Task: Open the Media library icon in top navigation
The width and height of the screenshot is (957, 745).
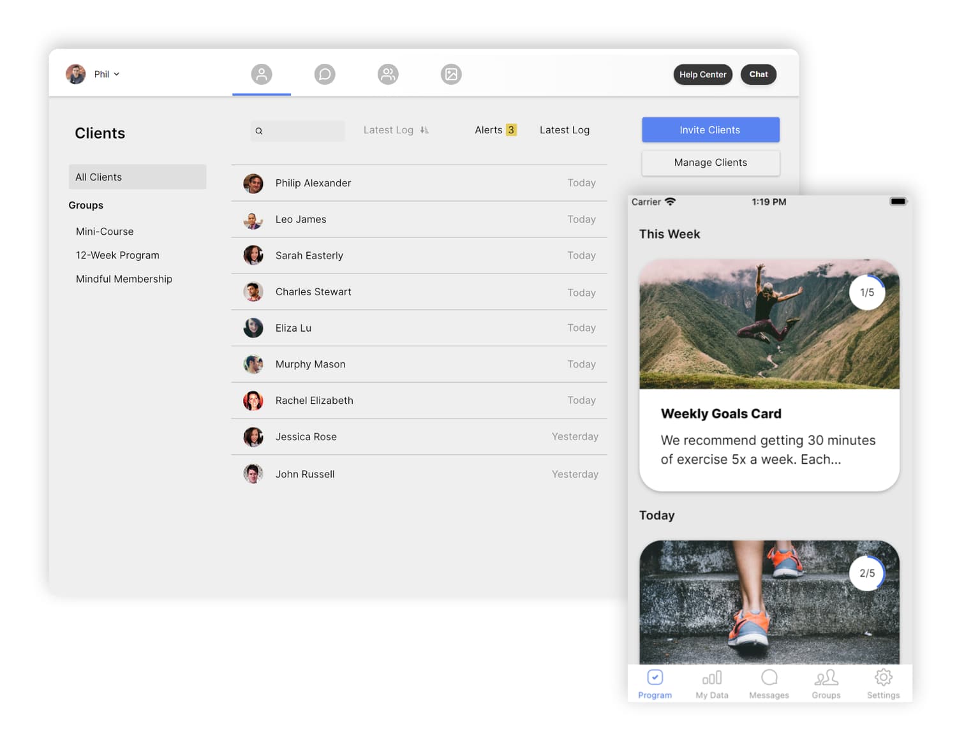Action: pos(451,74)
